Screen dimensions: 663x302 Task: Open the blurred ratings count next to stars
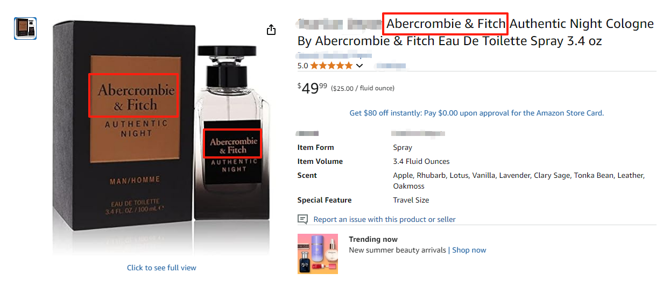click(390, 66)
